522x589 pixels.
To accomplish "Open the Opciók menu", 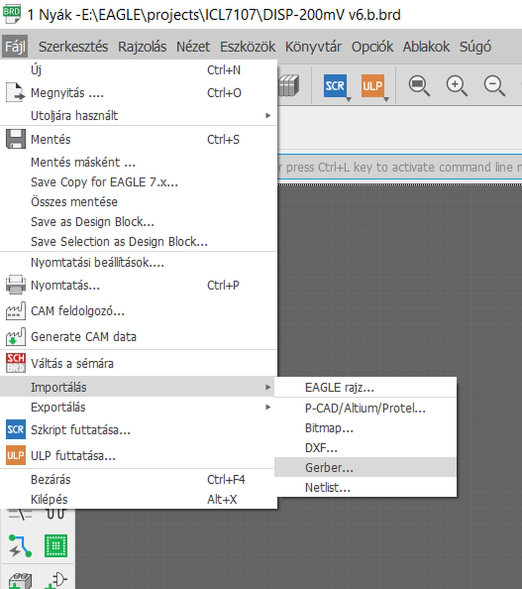I will [x=372, y=47].
